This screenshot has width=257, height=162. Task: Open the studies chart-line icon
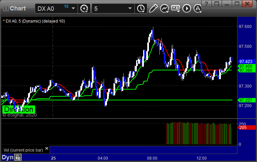(164, 8)
